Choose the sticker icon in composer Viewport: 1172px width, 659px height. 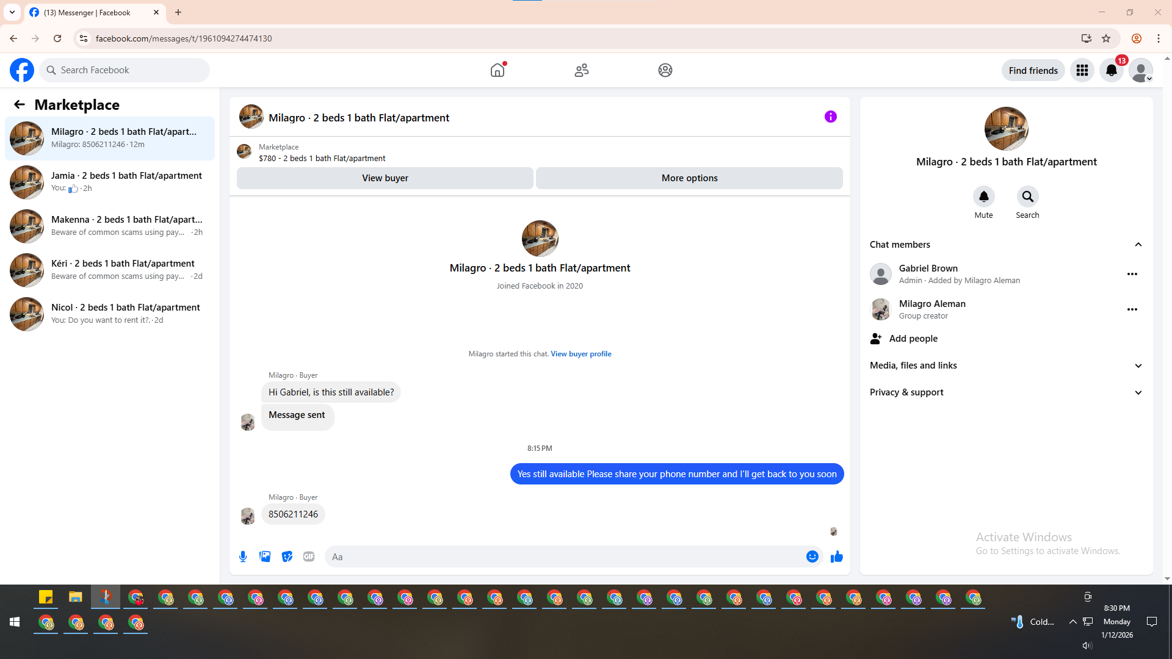pos(287,556)
